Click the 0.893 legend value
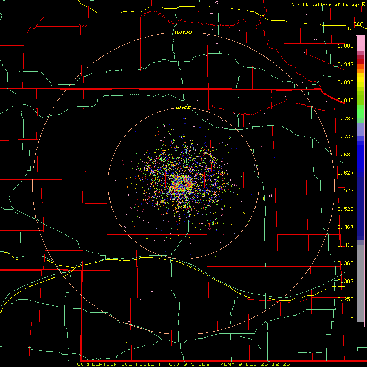The image size is (367, 367). point(345,82)
